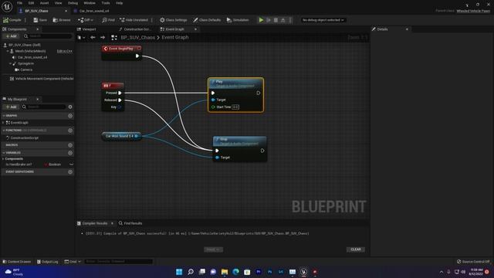Add a new variable with plus icon

tap(70, 153)
